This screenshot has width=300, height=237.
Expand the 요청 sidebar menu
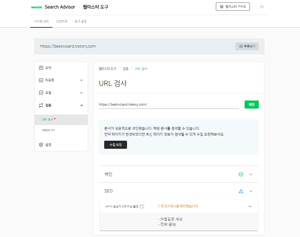coord(81,92)
